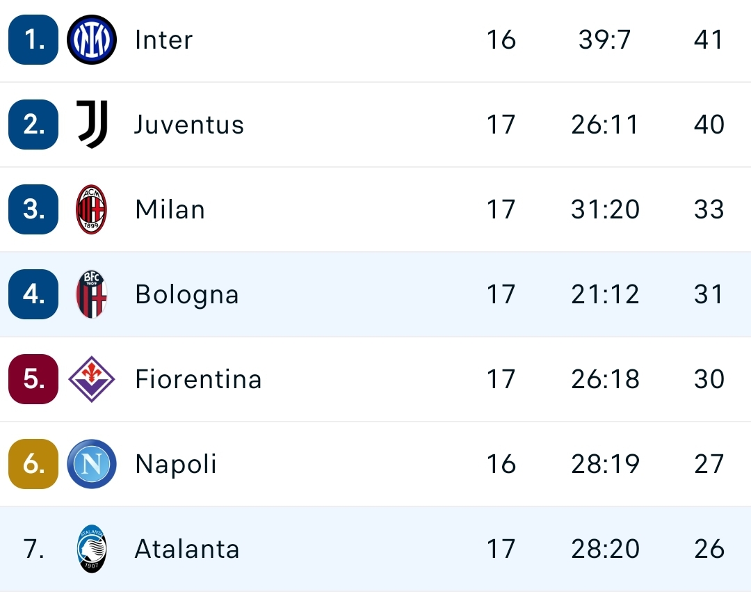This screenshot has height=592, width=751.
Task: Click the Fiorentina team name text
Action: pyautogui.click(x=199, y=379)
